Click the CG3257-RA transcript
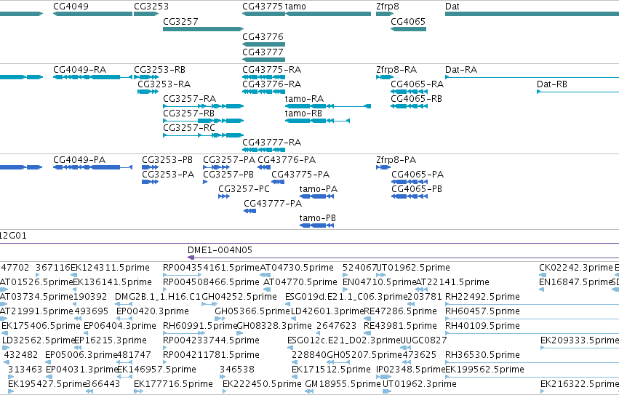 (x=204, y=106)
